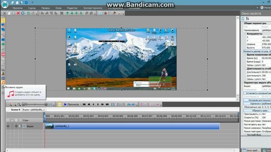Click the orange music note audio tool

click(3, 83)
